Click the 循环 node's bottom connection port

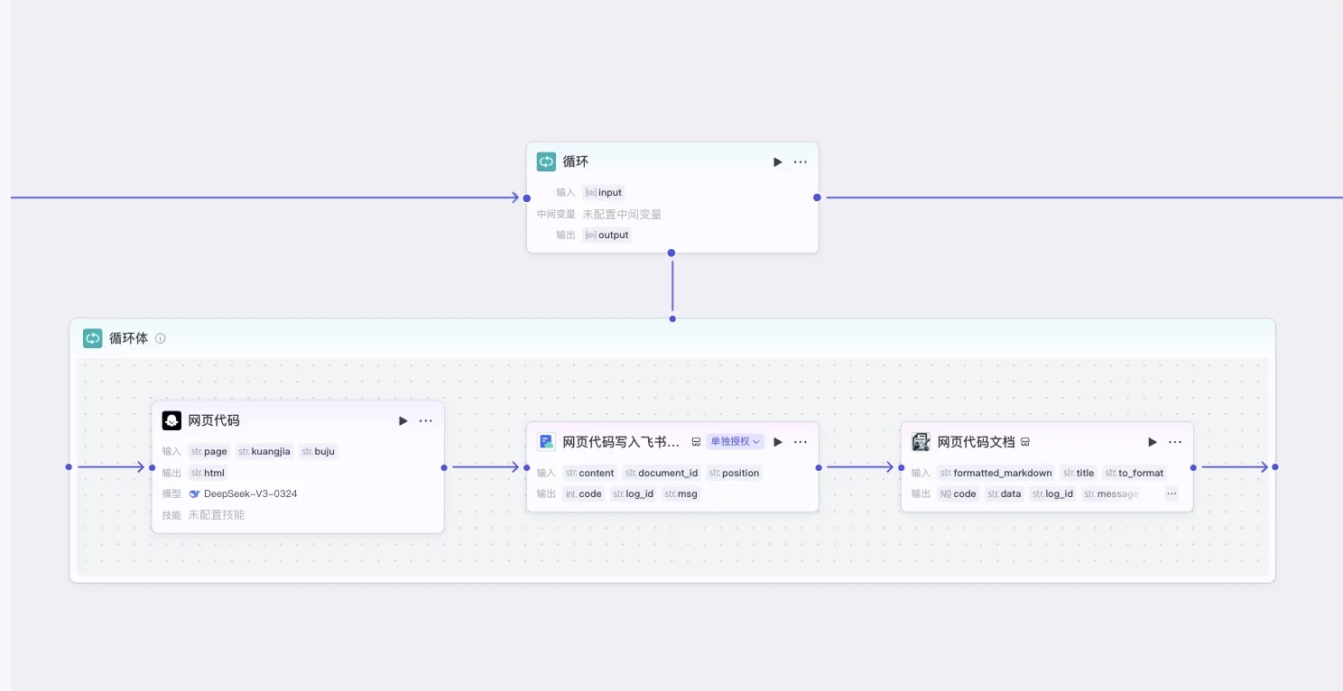pos(671,253)
